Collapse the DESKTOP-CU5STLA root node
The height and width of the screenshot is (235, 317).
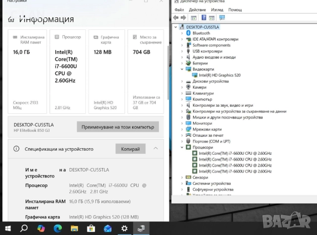175,27
